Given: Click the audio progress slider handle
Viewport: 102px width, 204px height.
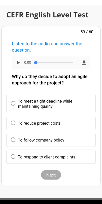Looking at the screenshot, I should [x=36, y=63].
